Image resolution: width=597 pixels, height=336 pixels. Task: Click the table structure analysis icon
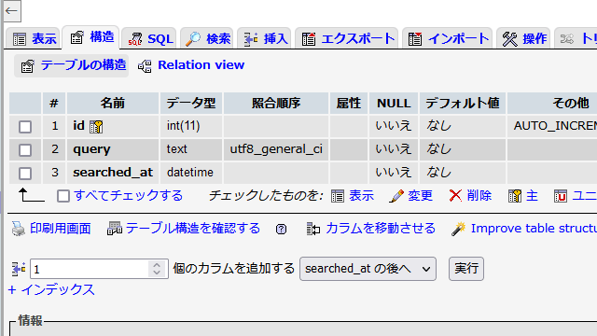(115, 229)
